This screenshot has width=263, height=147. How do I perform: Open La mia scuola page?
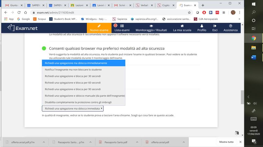tap(183, 26)
